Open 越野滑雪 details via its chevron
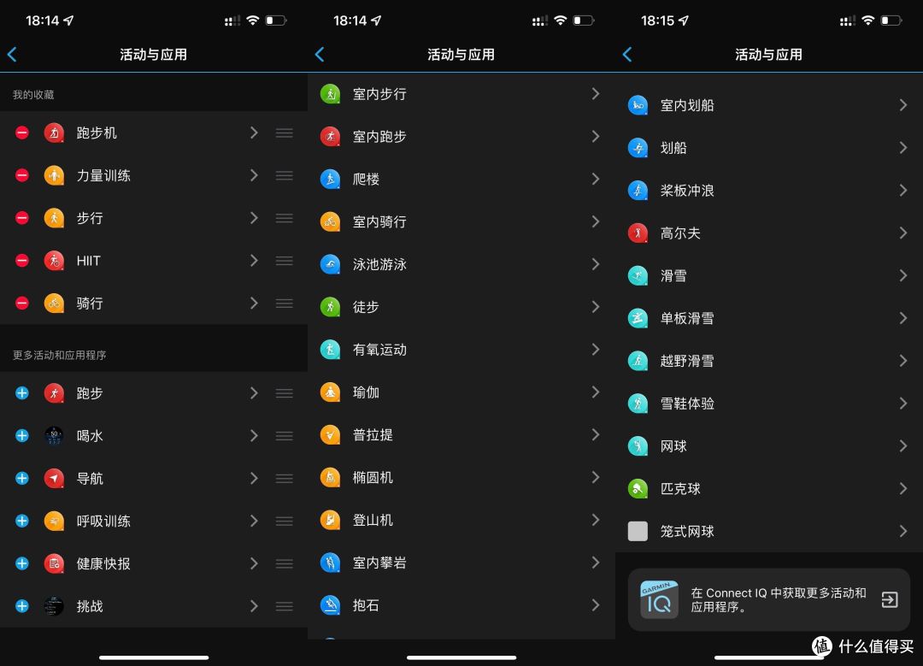This screenshot has width=923, height=666. pyautogui.click(x=903, y=361)
